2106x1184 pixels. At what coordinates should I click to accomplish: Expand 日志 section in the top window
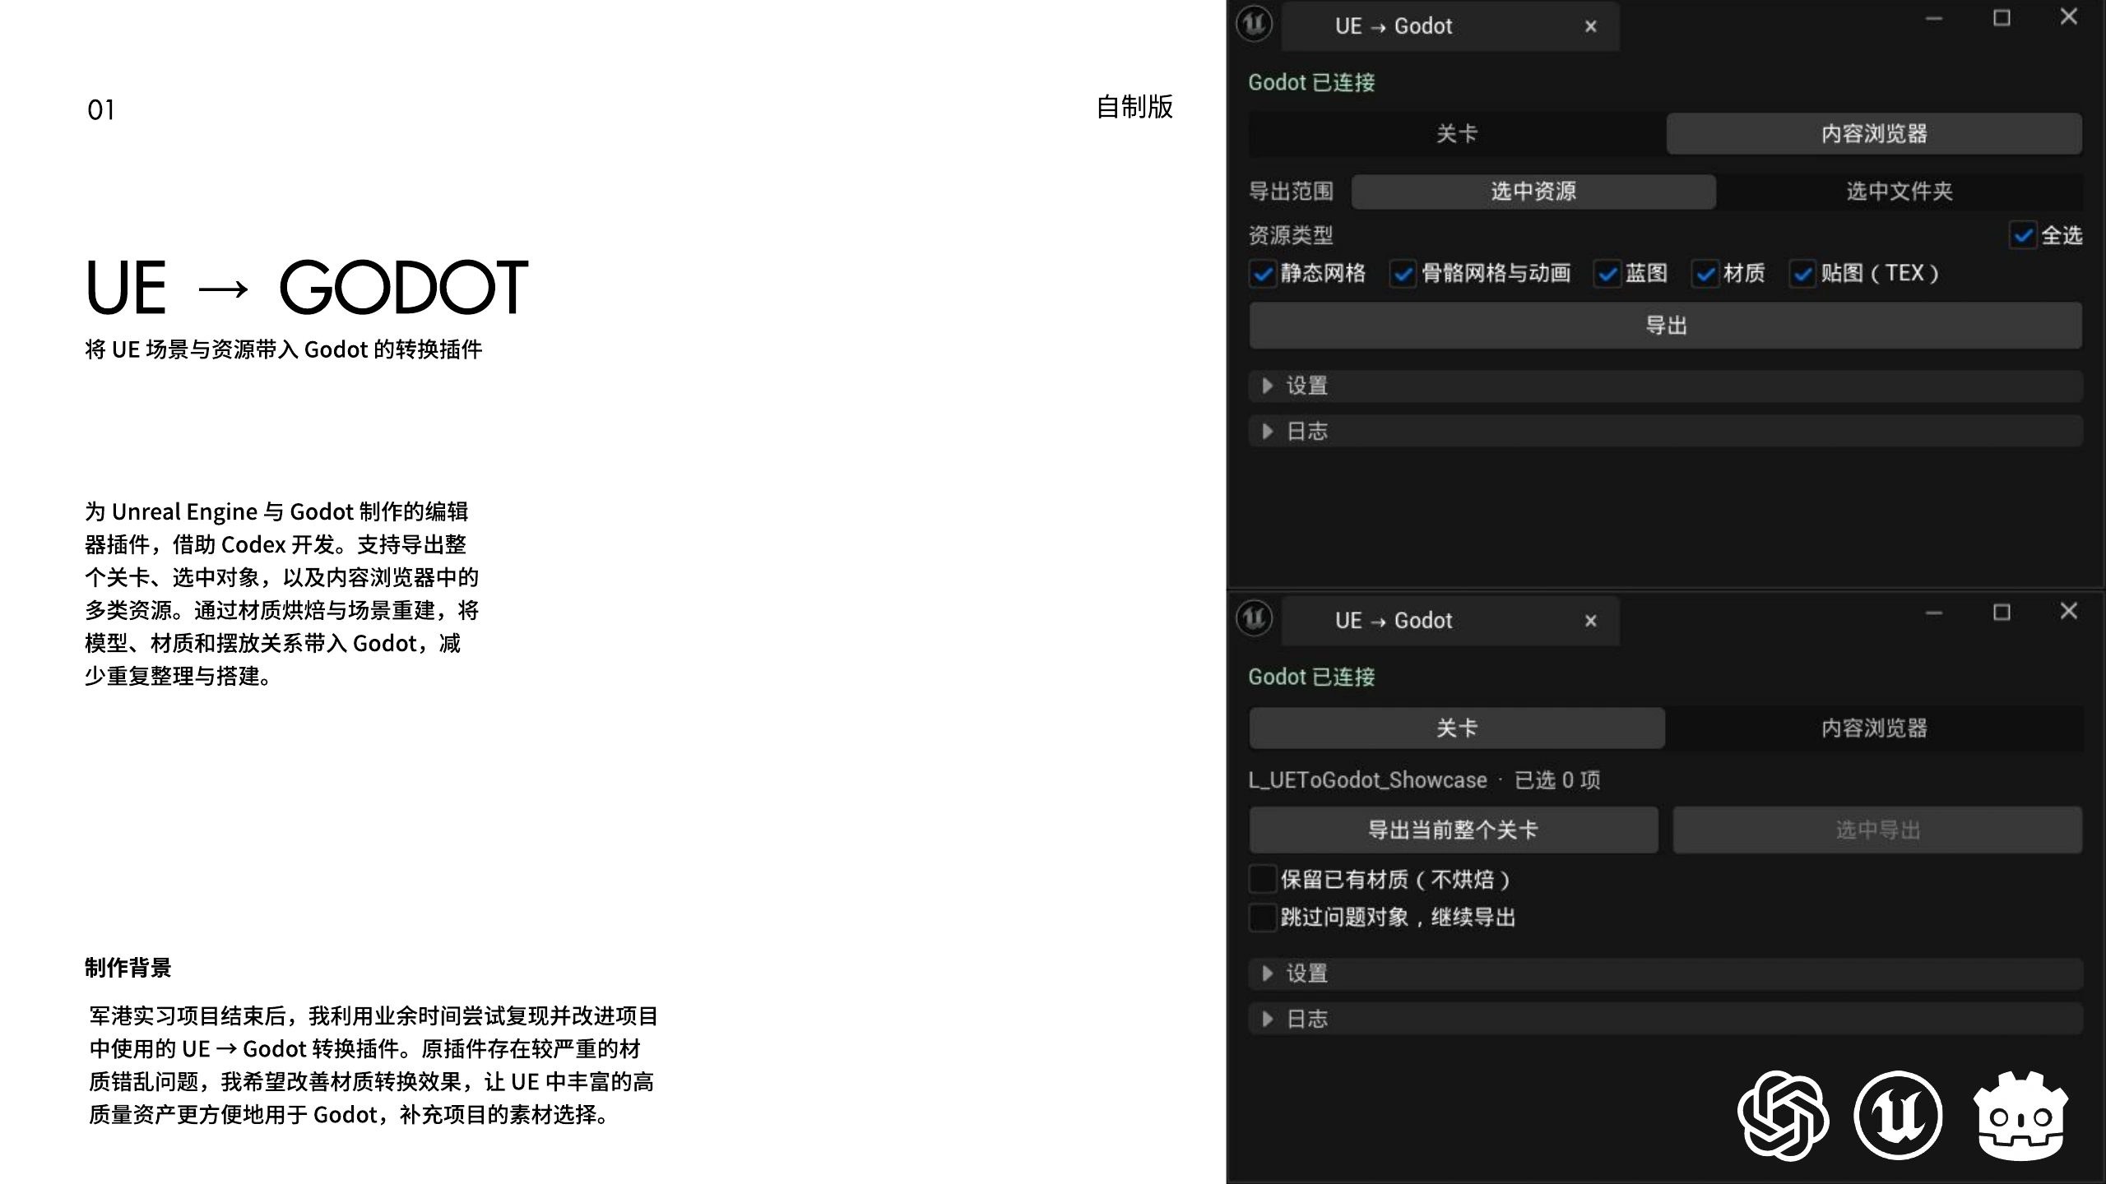click(1666, 431)
